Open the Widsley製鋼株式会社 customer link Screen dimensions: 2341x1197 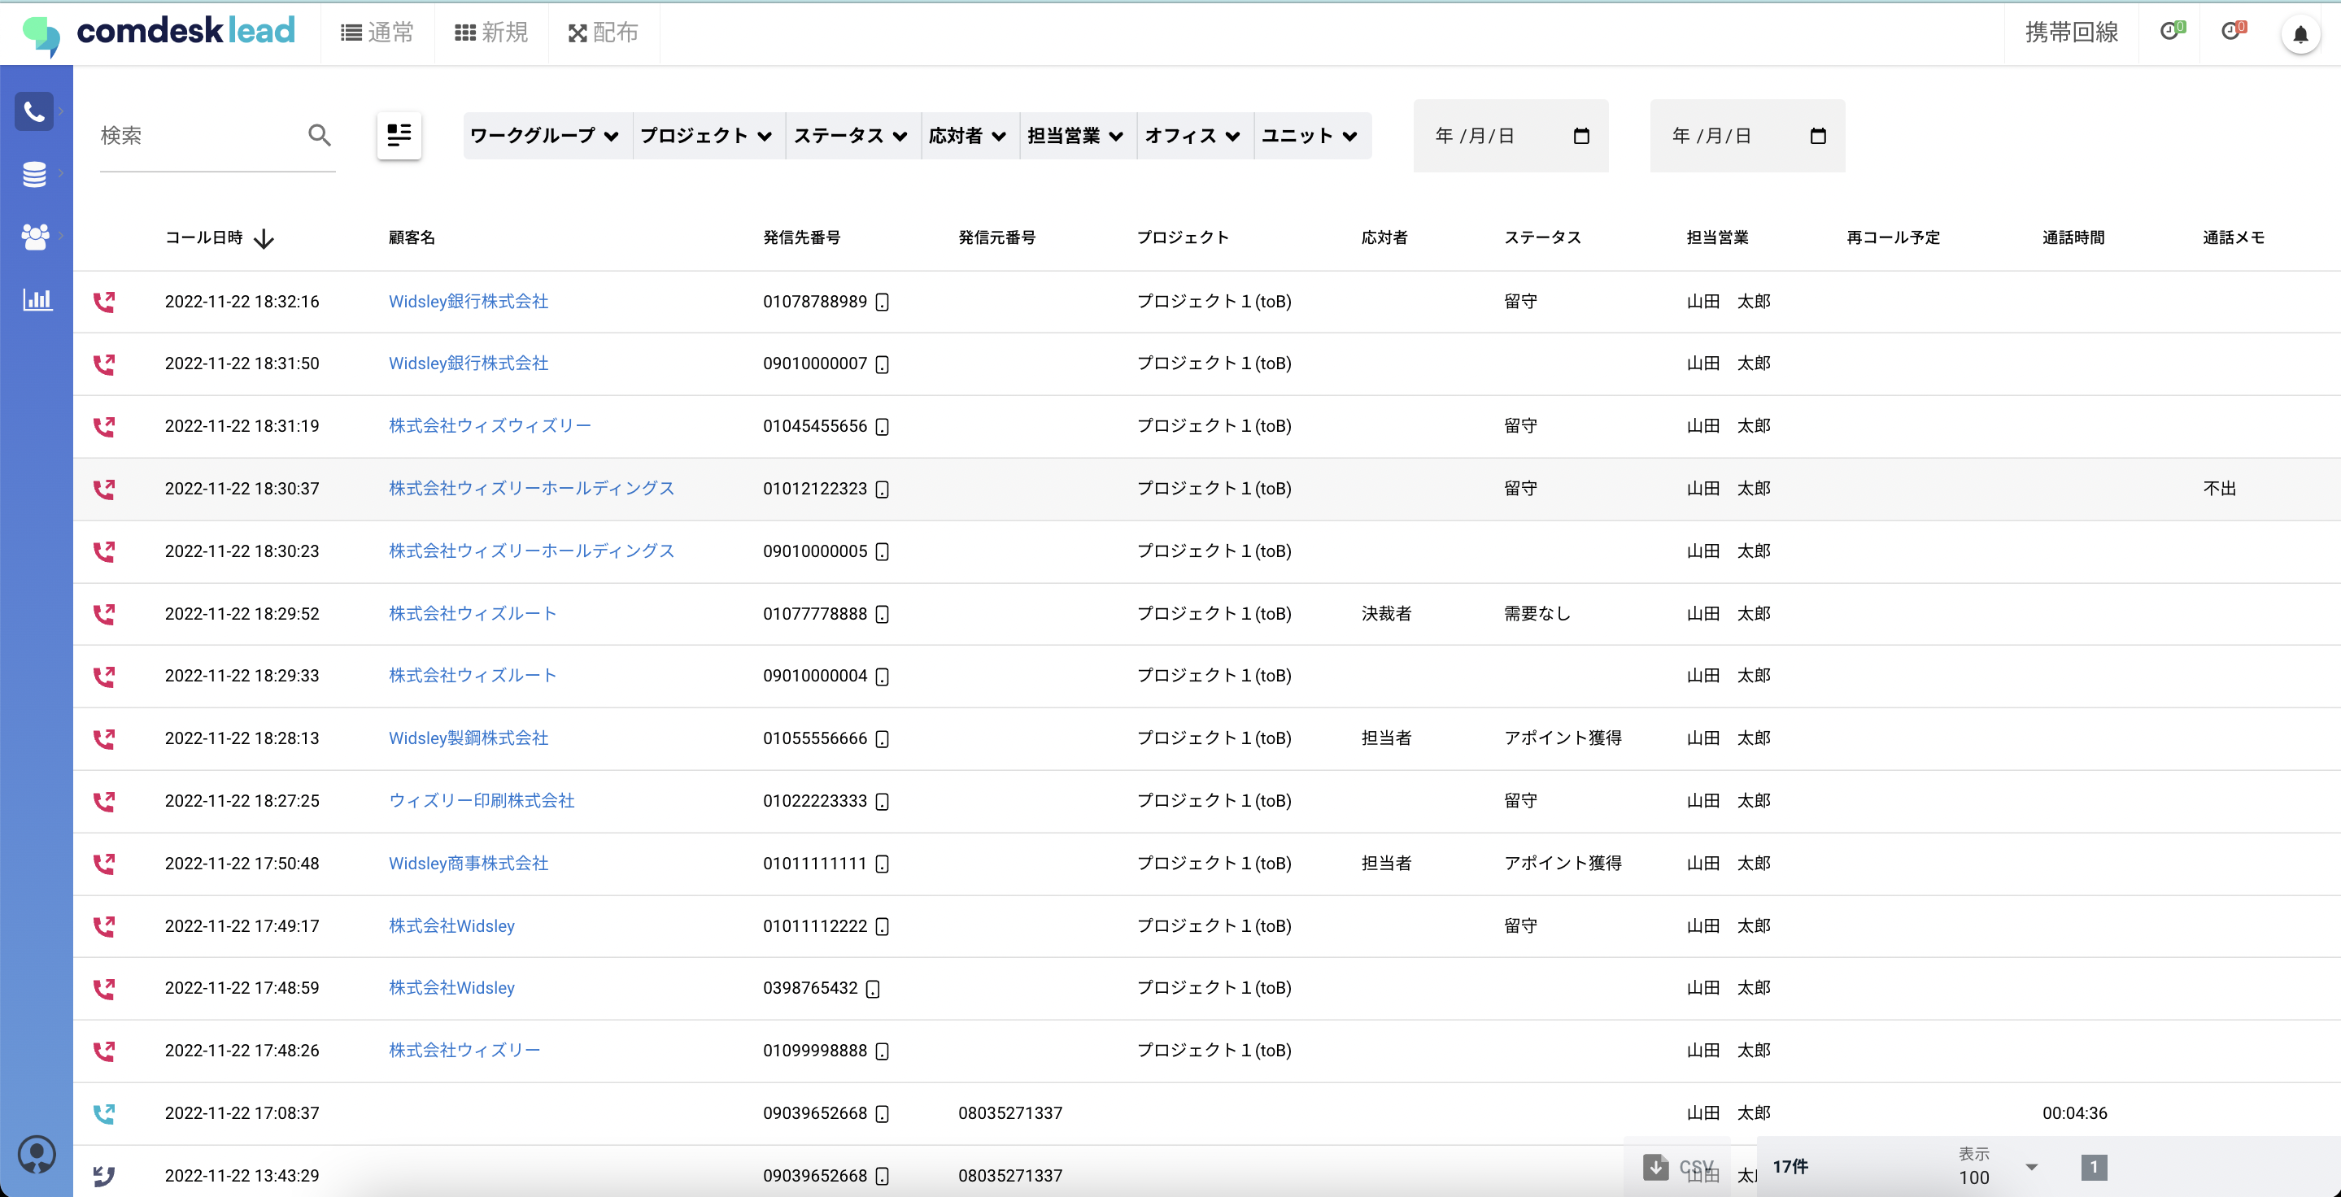point(468,738)
